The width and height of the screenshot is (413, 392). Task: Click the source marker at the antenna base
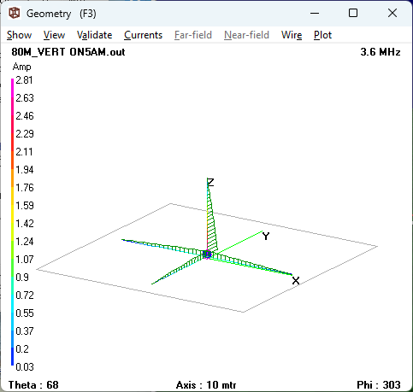point(207,255)
